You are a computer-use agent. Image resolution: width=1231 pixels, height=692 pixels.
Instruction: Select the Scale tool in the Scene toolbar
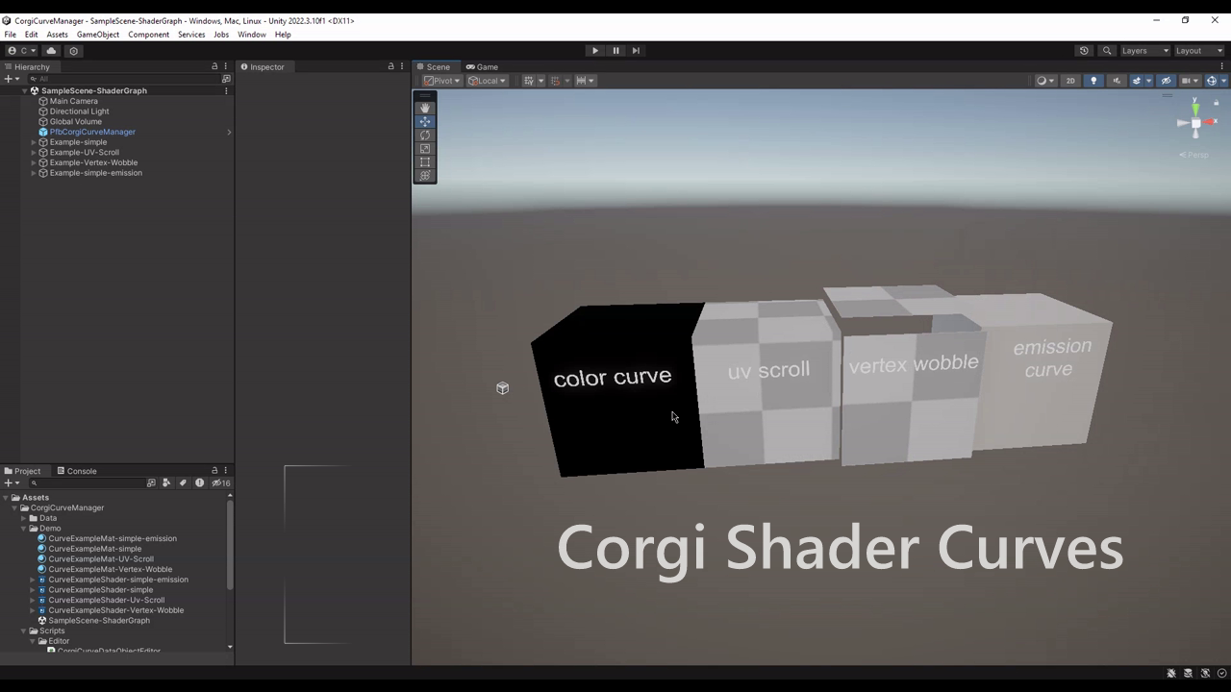tap(425, 149)
